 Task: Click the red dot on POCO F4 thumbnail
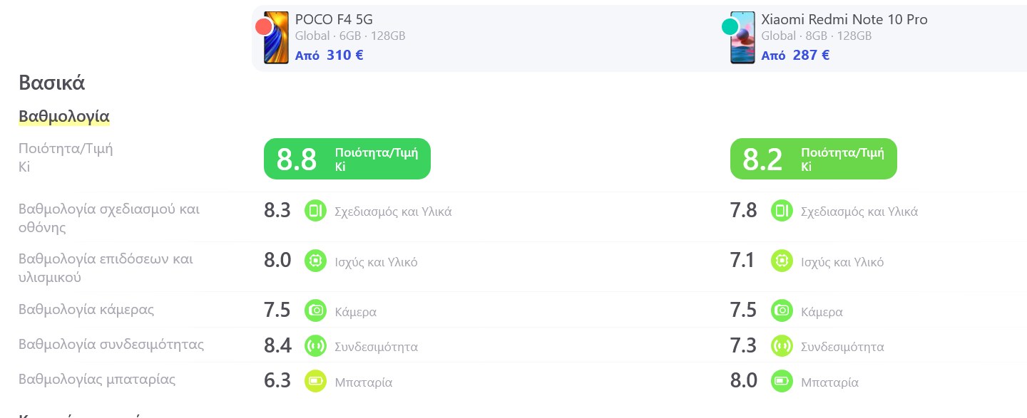point(264,27)
